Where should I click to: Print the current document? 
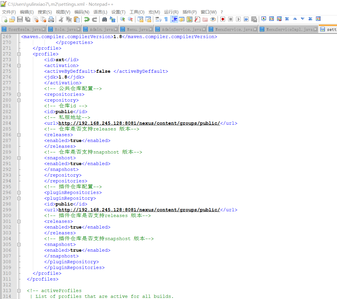pos(51,19)
